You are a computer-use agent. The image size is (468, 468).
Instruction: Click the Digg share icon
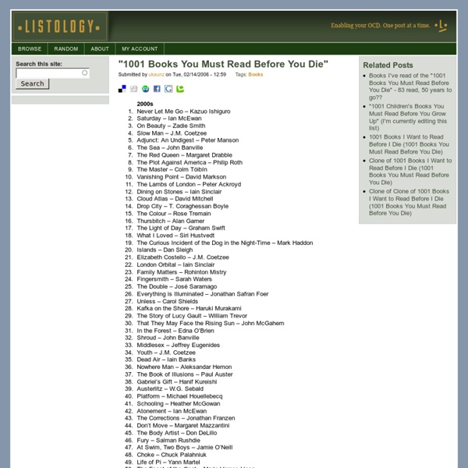(x=133, y=89)
